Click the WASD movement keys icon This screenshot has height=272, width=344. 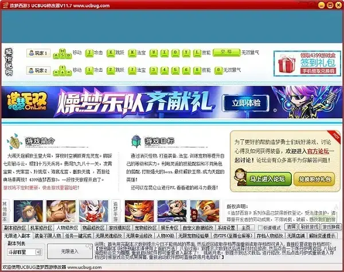coord(62,53)
